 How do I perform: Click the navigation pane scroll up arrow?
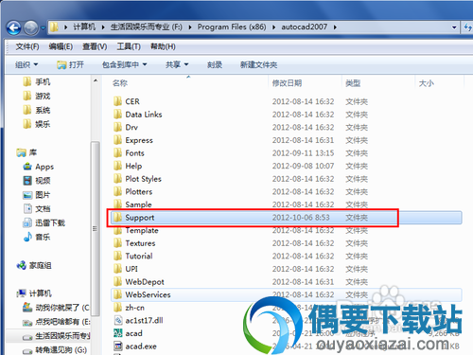point(96,81)
